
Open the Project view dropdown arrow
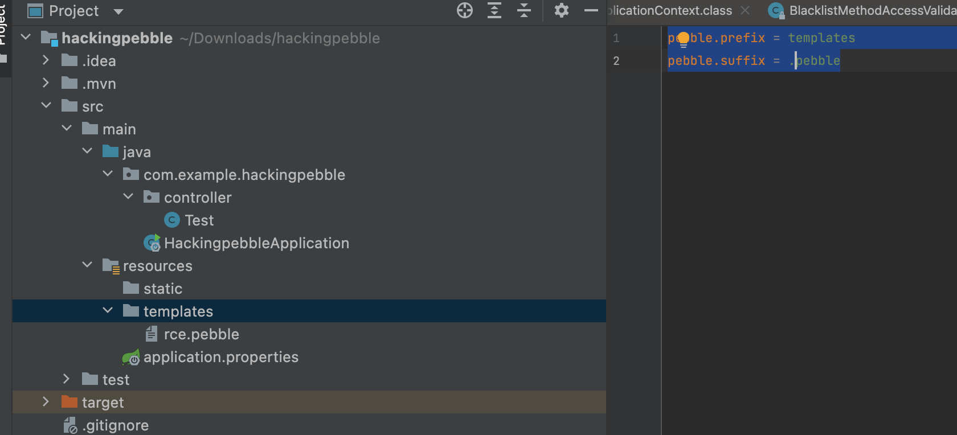click(118, 11)
